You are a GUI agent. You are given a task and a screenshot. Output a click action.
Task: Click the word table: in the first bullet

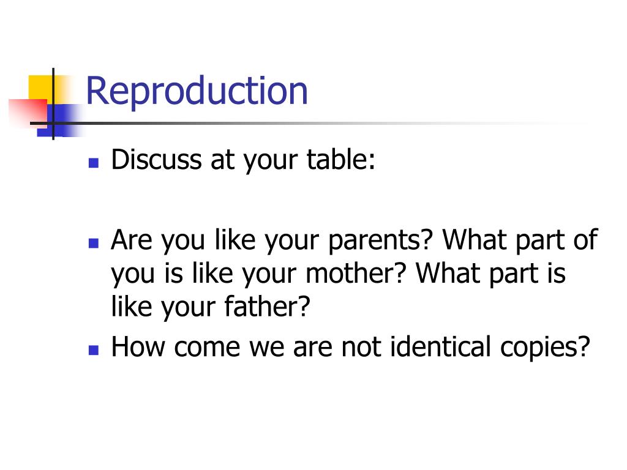(x=340, y=160)
